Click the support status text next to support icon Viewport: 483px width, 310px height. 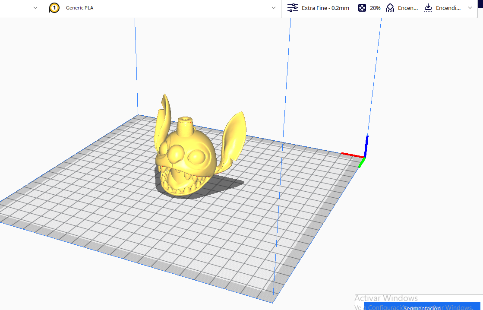click(407, 8)
